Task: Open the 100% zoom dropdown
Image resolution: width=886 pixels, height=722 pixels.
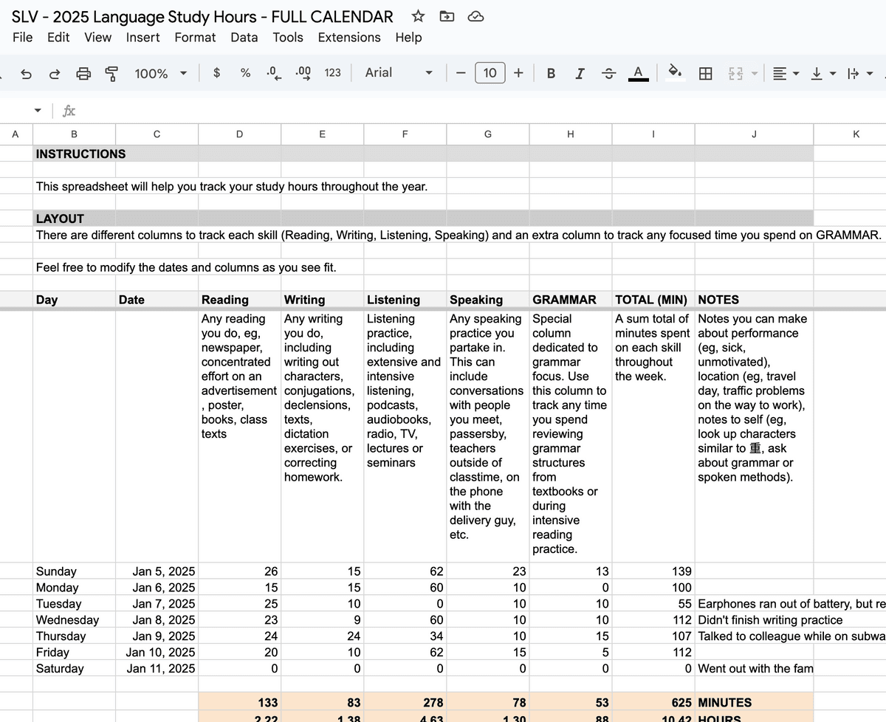Action: coord(160,73)
